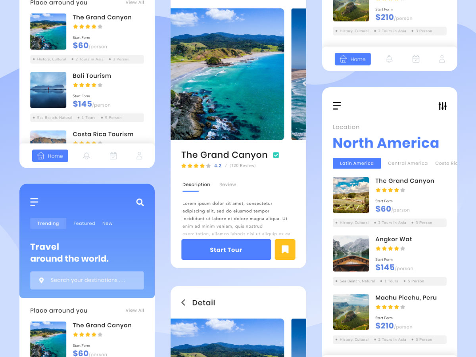Click the Lorem ipsum description paragraph
Screen dimensions: 476x357
236,219
